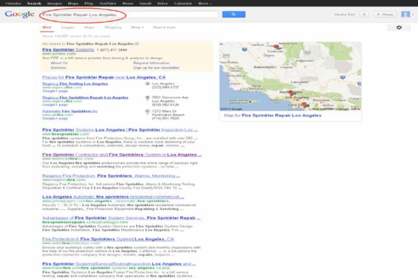The height and width of the screenshot is (279, 418).
Task: Click the Google logo
Action: [19, 14]
